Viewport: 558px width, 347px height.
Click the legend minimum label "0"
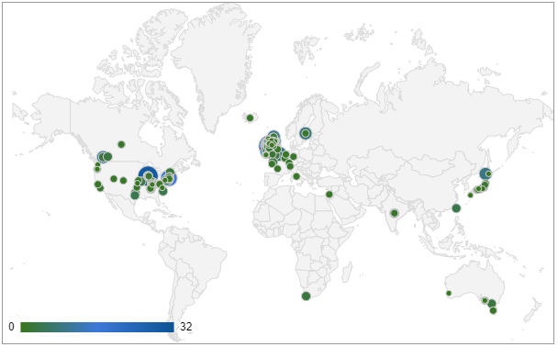tap(11, 327)
